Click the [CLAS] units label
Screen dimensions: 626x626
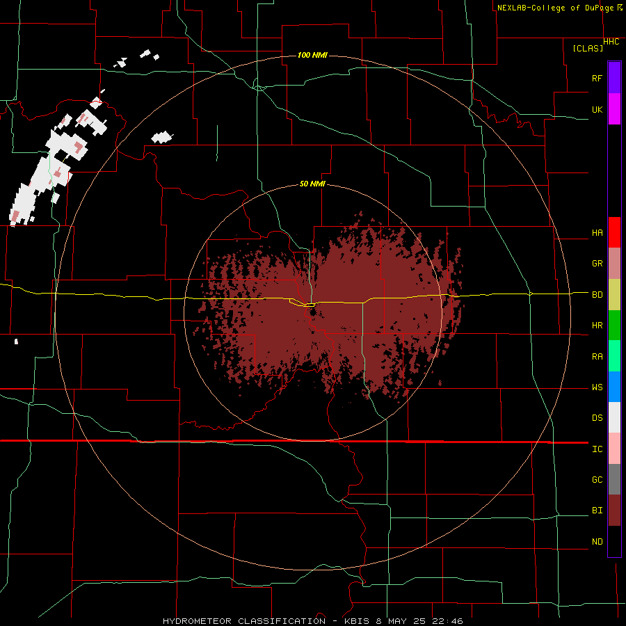point(588,48)
